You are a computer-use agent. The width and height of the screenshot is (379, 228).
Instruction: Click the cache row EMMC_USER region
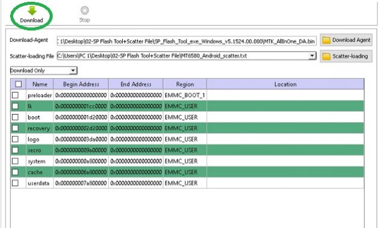(x=185, y=172)
